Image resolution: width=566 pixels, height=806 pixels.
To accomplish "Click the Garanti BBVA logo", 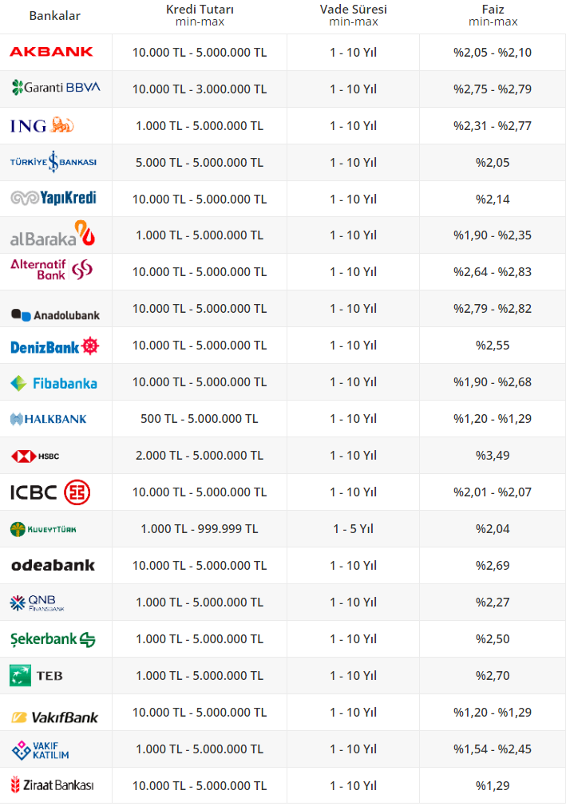I will pyautogui.click(x=56, y=88).
